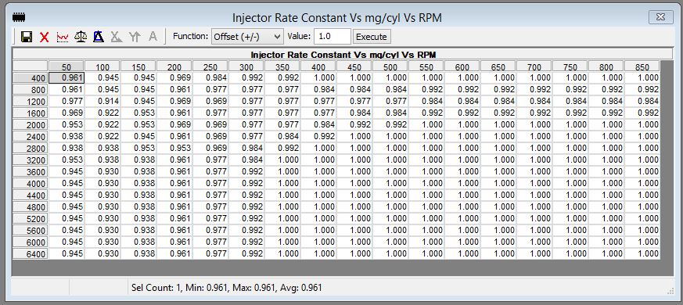This screenshot has height=305, width=683.
Task: Click the floppy disk save icon
Action: coord(27,37)
